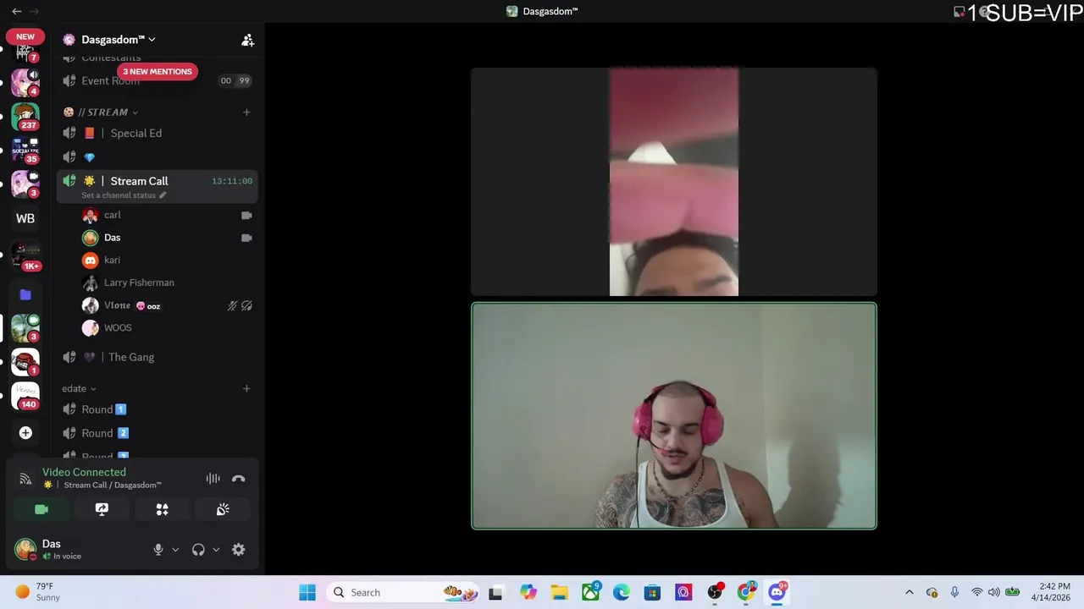
Task: Create channel in edate category
Action: (x=246, y=388)
